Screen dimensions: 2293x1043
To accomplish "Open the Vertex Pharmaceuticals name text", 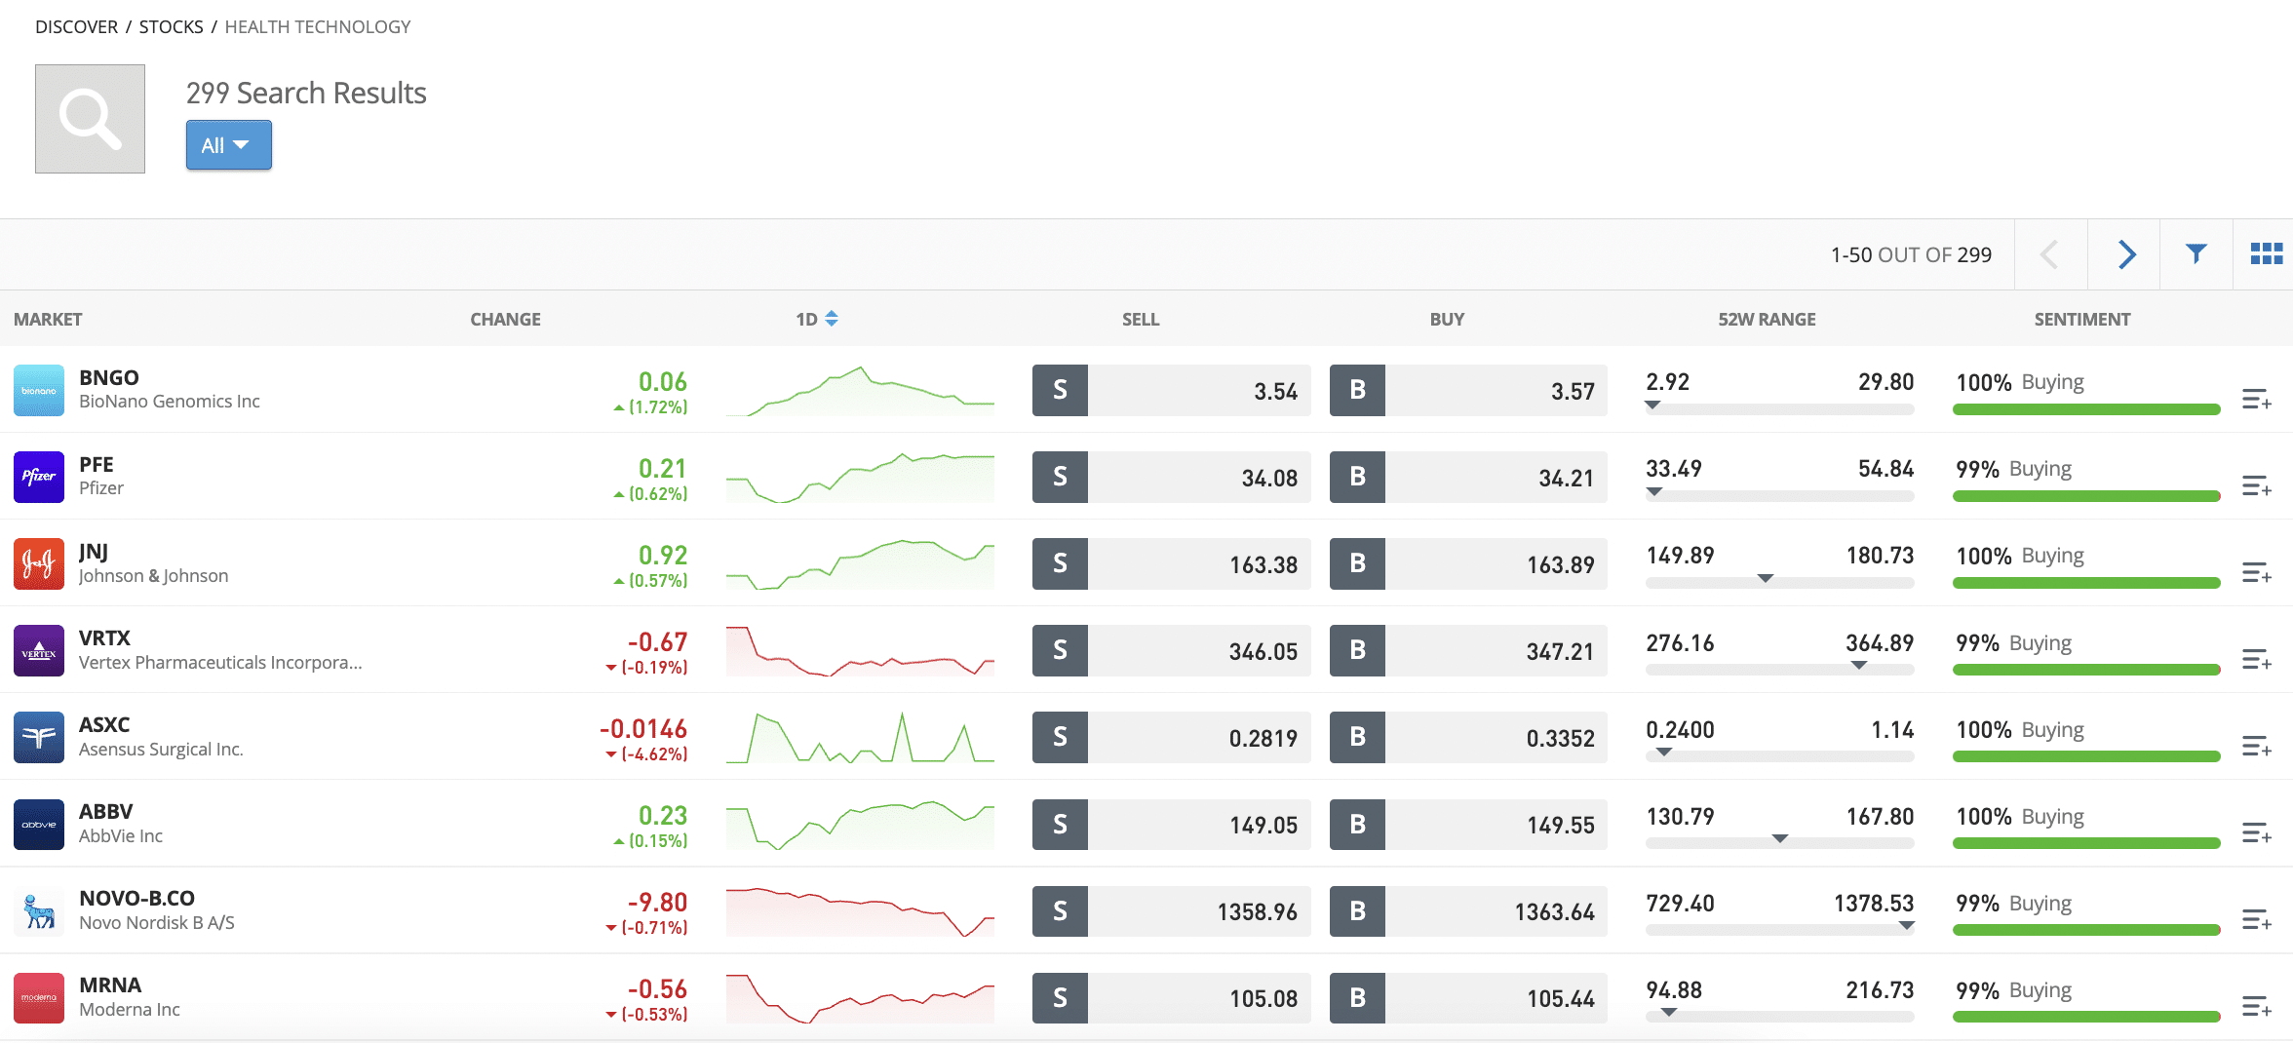I will coord(220,663).
